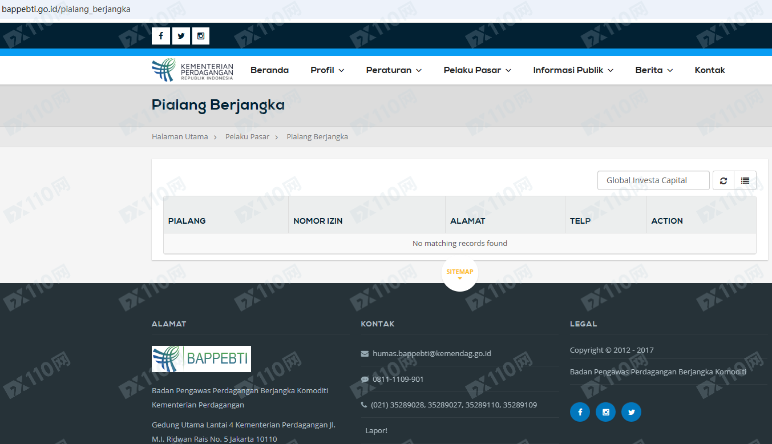Open the Informasi Publik dropdown in the navbar
This screenshot has height=444, width=772.
pyautogui.click(x=573, y=70)
